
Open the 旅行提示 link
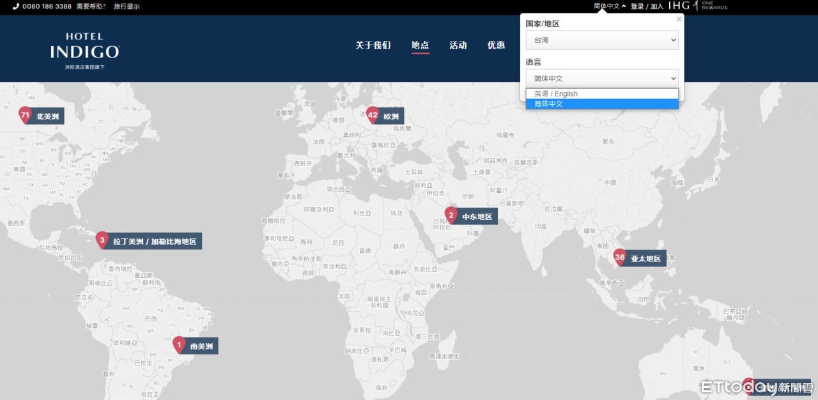click(x=127, y=6)
